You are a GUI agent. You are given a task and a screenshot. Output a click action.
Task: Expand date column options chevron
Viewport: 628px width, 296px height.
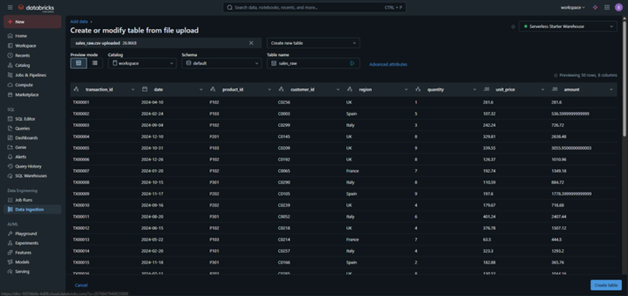pos(201,90)
